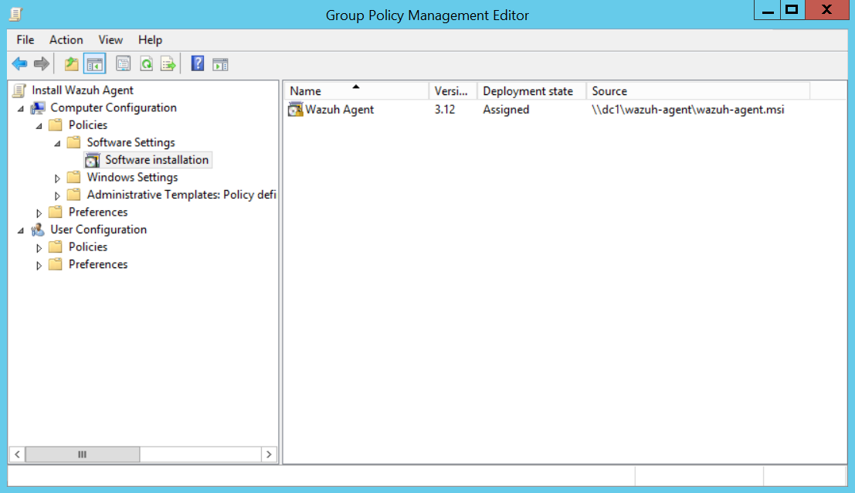Sort by the Version column header

(453, 91)
